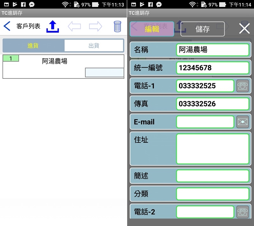Image resolution: width=254 pixels, height=226 pixels.
Task: Tap the phone dial icon next to 電話-2
Action: pyautogui.click(x=243, y=212)
